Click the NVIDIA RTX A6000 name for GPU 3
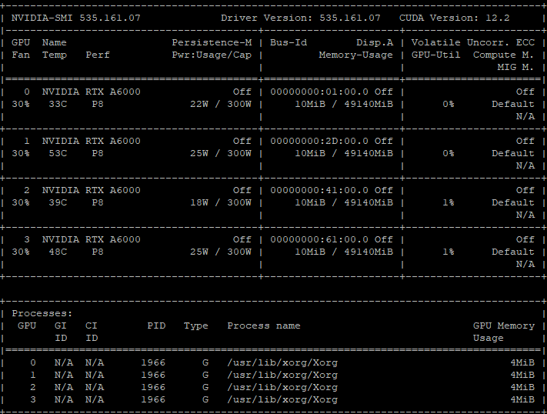 point(91,239)
